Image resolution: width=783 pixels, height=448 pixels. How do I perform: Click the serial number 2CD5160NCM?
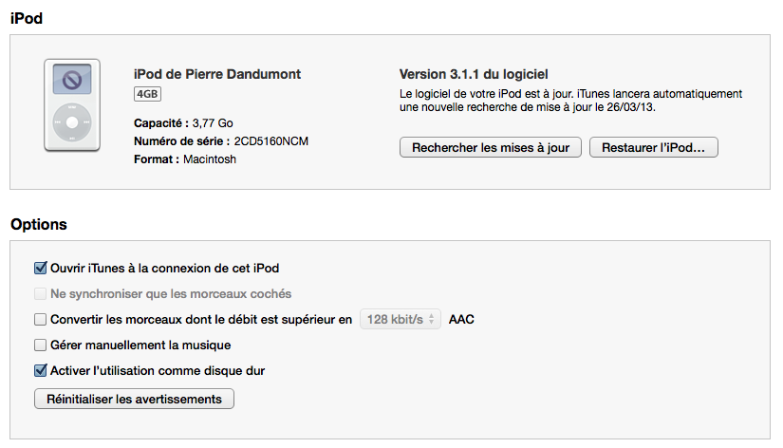point(271,141)
